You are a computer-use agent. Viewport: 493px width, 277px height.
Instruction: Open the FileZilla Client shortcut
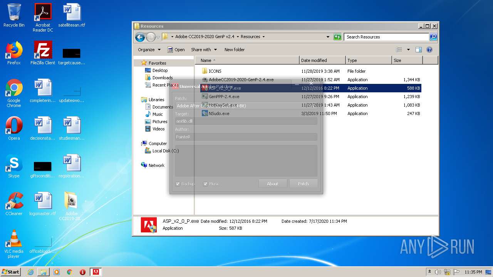43,53
